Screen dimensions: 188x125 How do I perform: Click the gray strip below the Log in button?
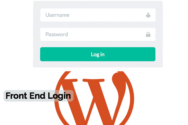98,64
